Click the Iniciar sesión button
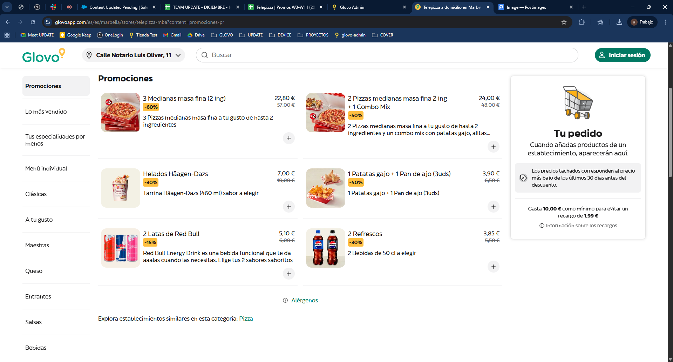Screen dimensions: 673x362 tap(623, 55)
